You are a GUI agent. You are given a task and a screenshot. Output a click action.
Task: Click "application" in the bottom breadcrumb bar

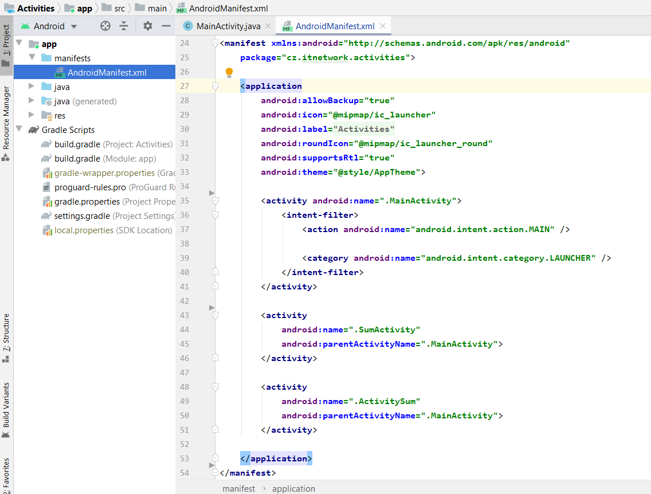(x=293, y=488)
